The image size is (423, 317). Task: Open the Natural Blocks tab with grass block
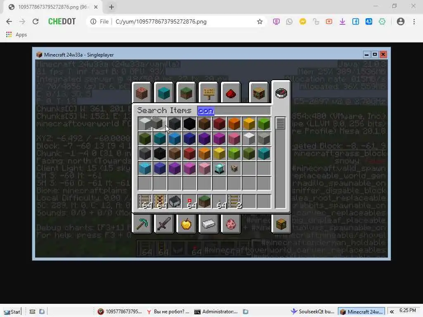click(186, 93)
